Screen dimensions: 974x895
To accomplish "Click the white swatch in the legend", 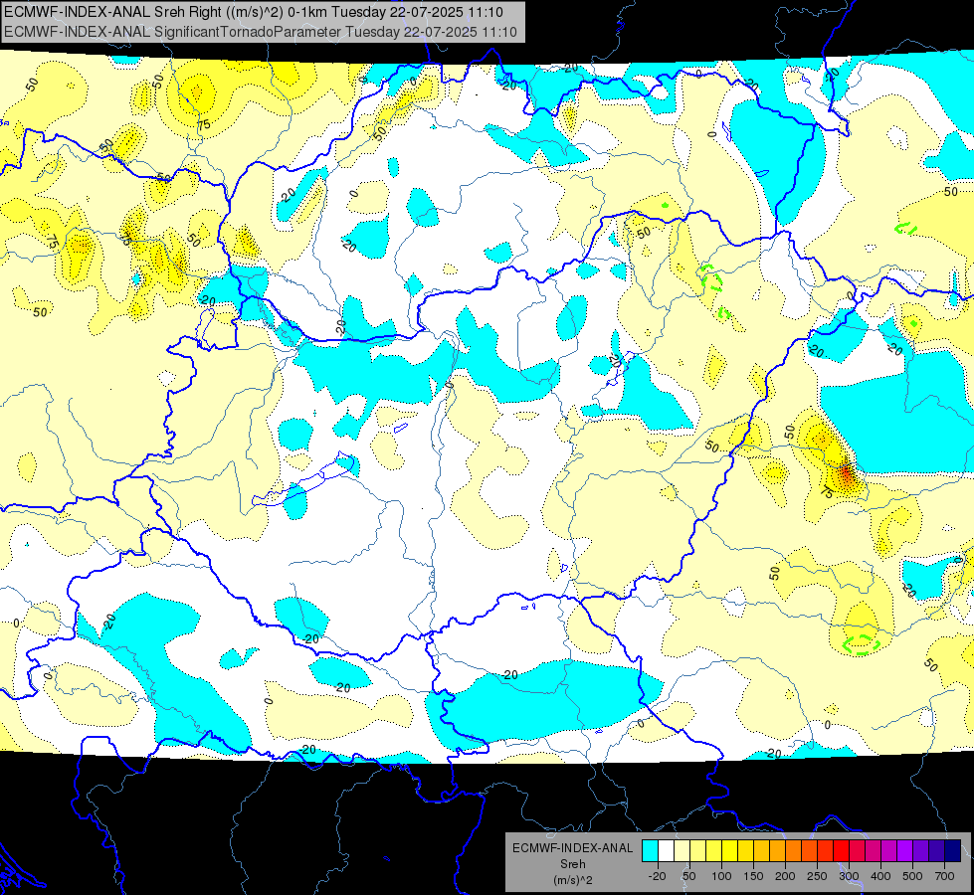I will pyautogui.click(x=666, y=850).
